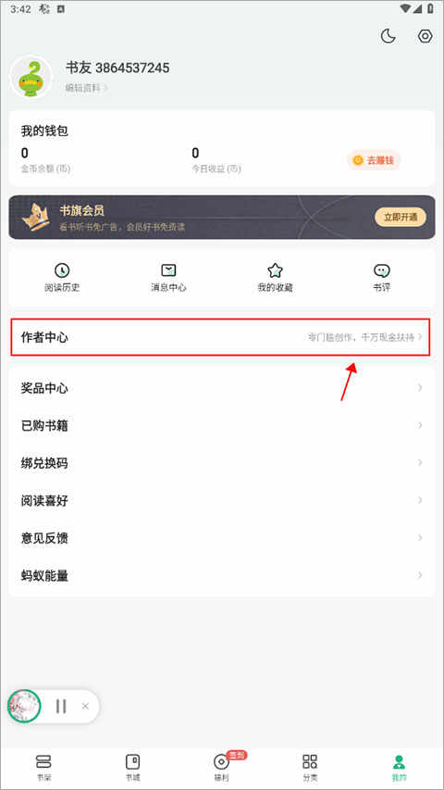444x790 pixels.
Task: Expand 作者中心 row chevron
Action: point(420,337)
